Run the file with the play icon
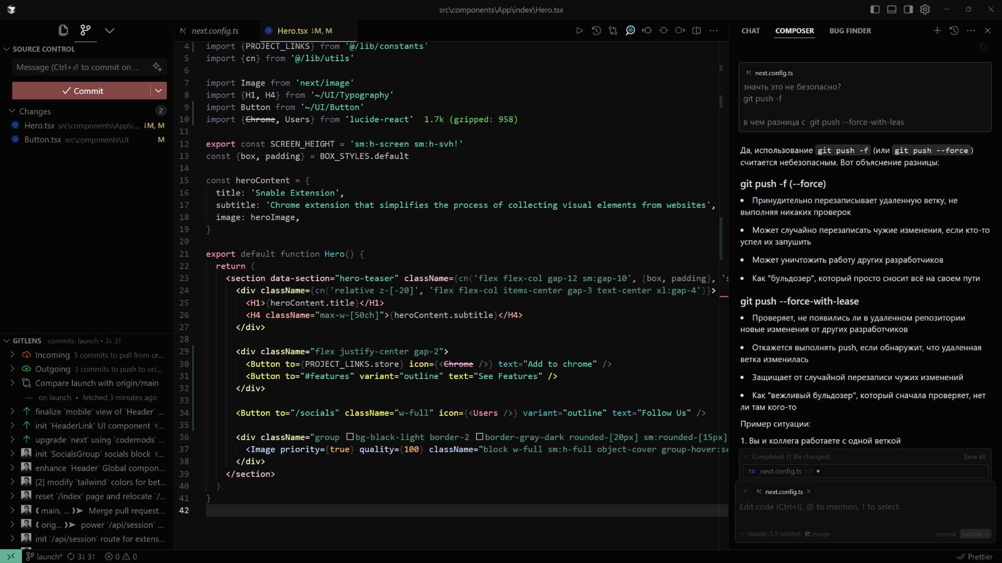This screenshot has height=563, width=1002. click(x=579, y=30)
